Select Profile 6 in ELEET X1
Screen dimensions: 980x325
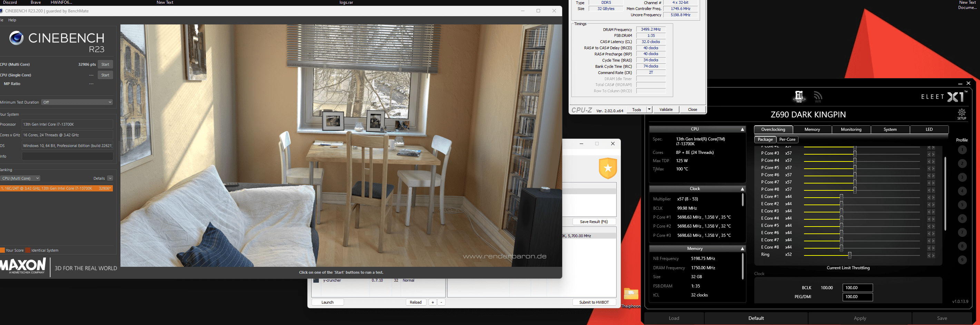962,219
